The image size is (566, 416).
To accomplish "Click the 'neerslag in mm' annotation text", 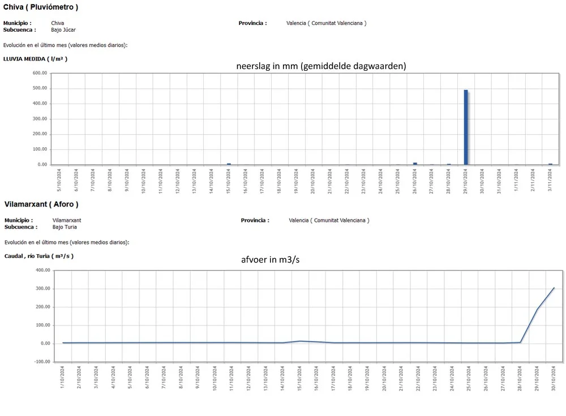I will (x=321, y=66).
